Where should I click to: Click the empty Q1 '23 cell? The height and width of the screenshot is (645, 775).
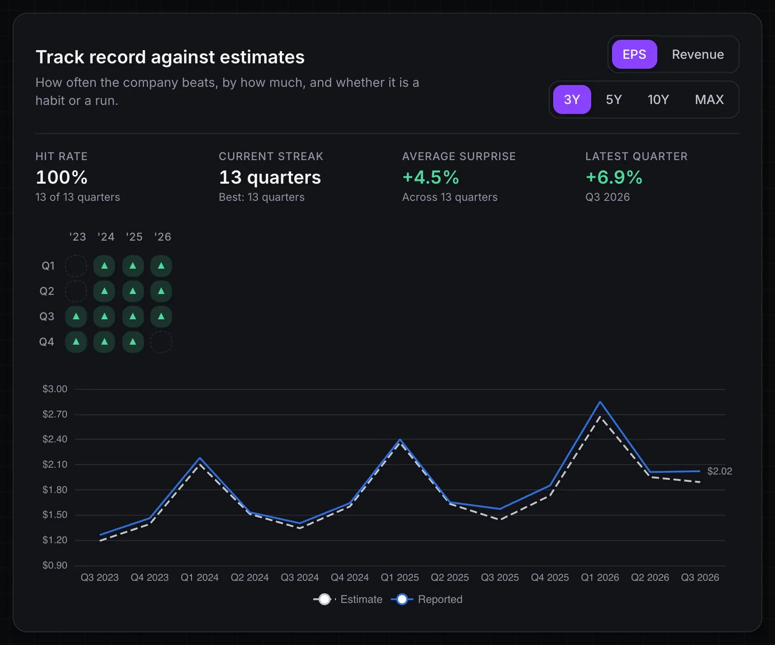(x=76, y=266)
